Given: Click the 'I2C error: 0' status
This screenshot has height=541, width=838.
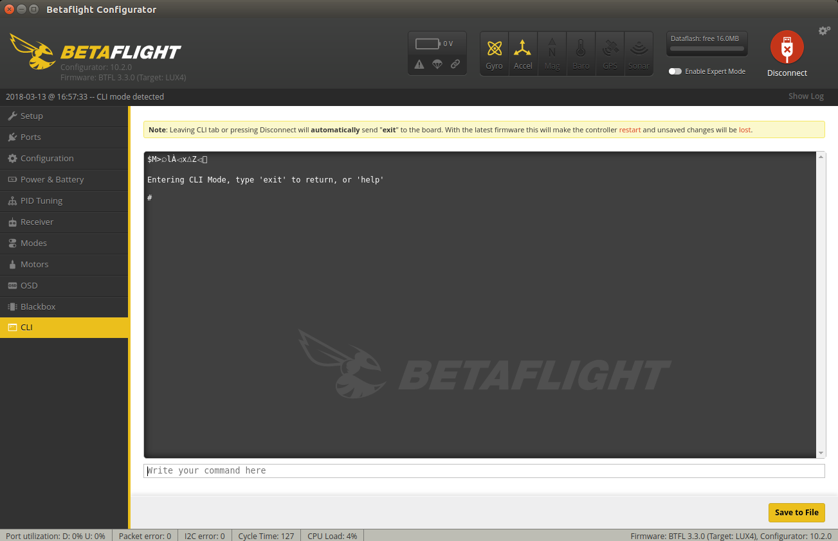Looking at the screenshot, I should [x=205, y=536].
